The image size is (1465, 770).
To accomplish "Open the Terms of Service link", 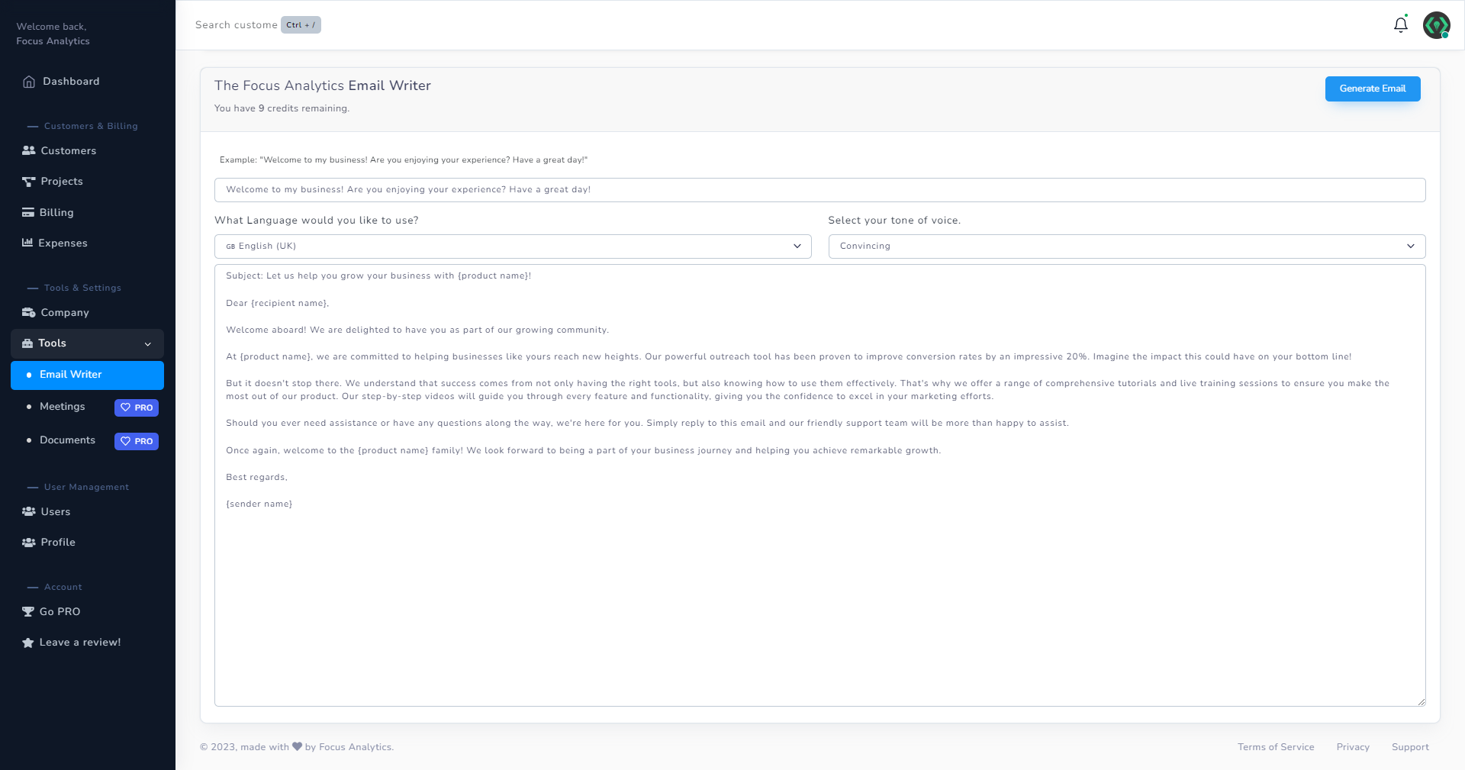I will (1276, 747).
